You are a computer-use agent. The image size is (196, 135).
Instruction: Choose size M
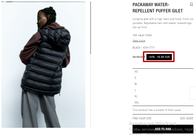(163, 84)
